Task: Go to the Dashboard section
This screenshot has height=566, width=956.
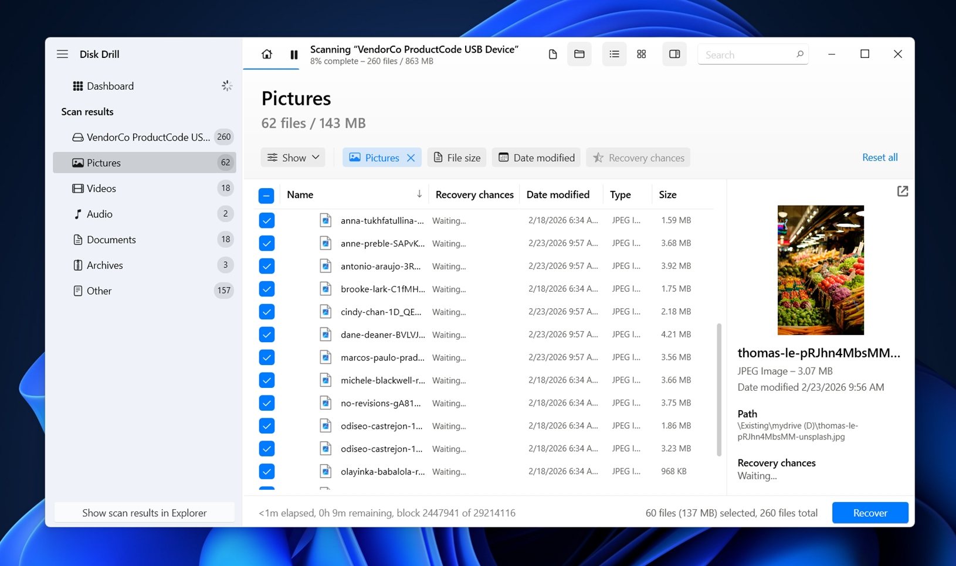Action: coord(110,86)
